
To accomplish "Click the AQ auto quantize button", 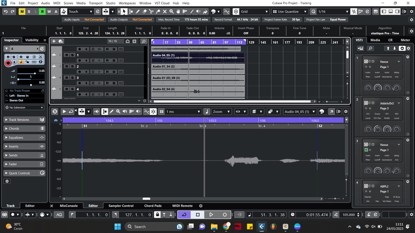I will click(59, 214).
